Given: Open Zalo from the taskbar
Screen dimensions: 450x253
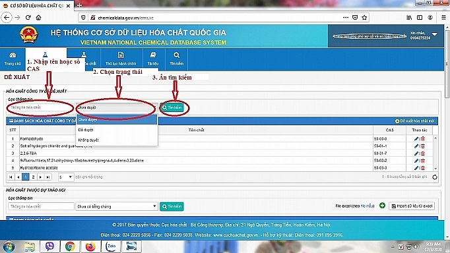Looking at the screenshot, I should pyautogui.click(x=111, y=246).
